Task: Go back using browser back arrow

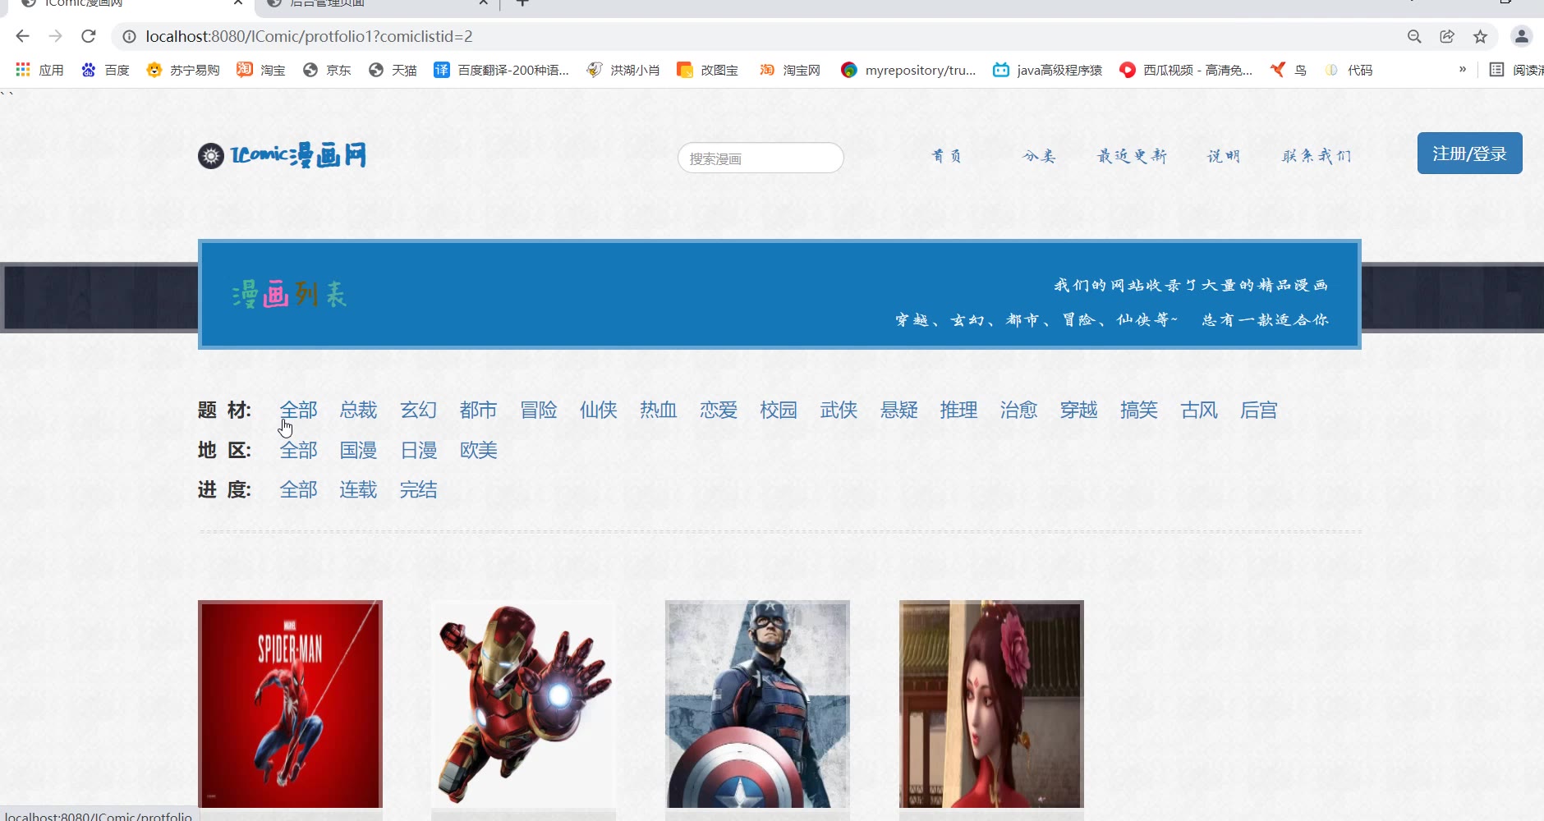Action: click(22, 36)
